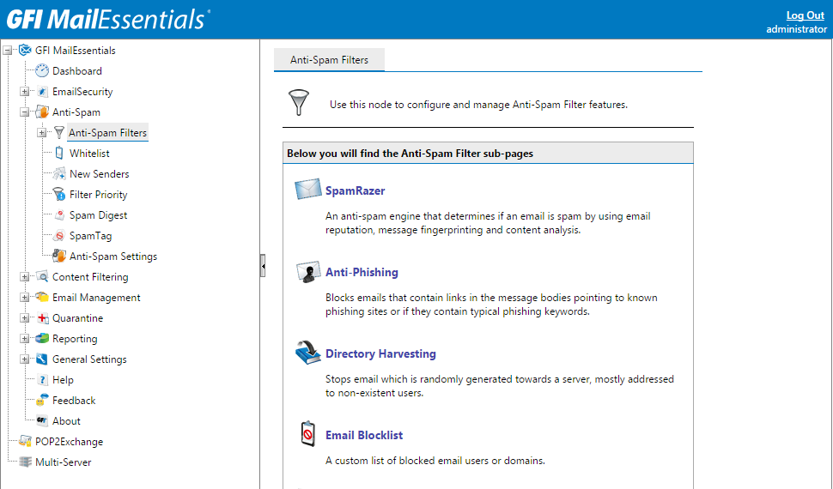Expand the General Settings node

coord(24,359)
